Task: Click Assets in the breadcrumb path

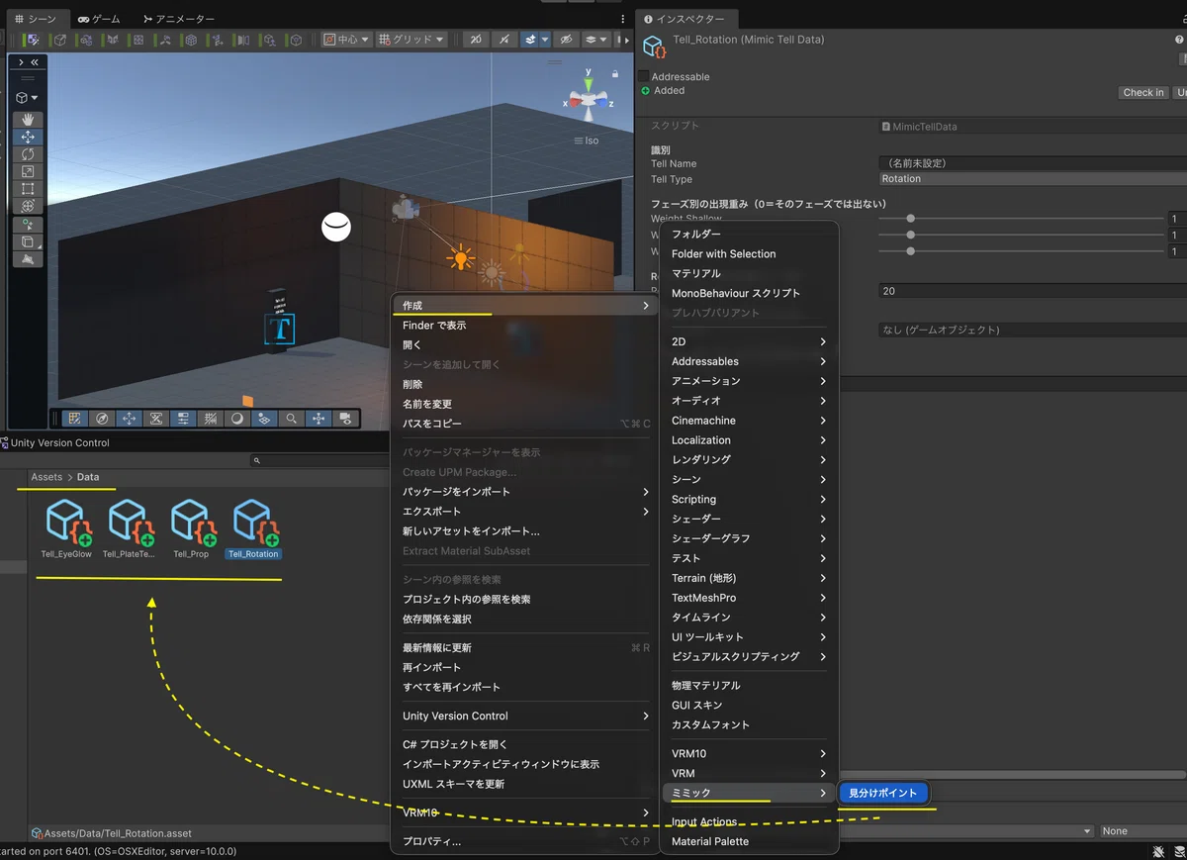Action: (46, 477)
